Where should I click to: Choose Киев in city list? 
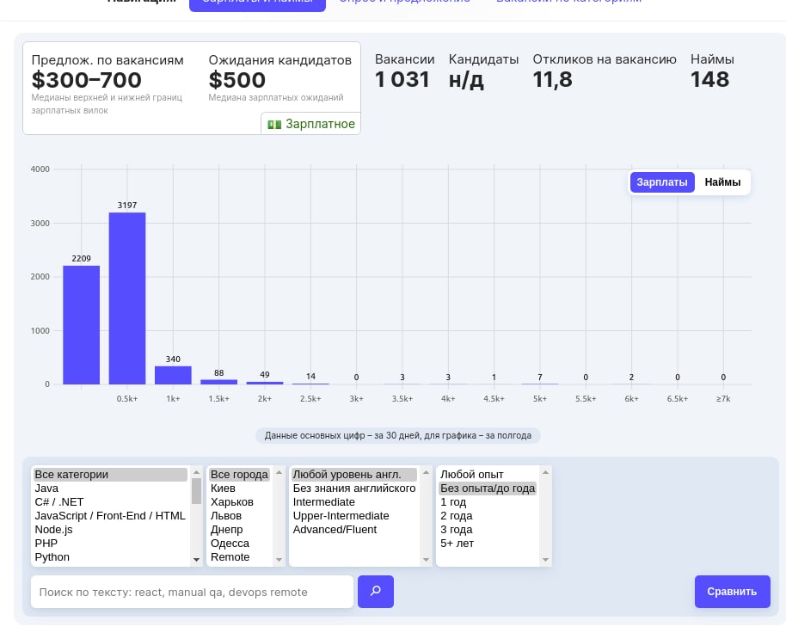(240, 488)
